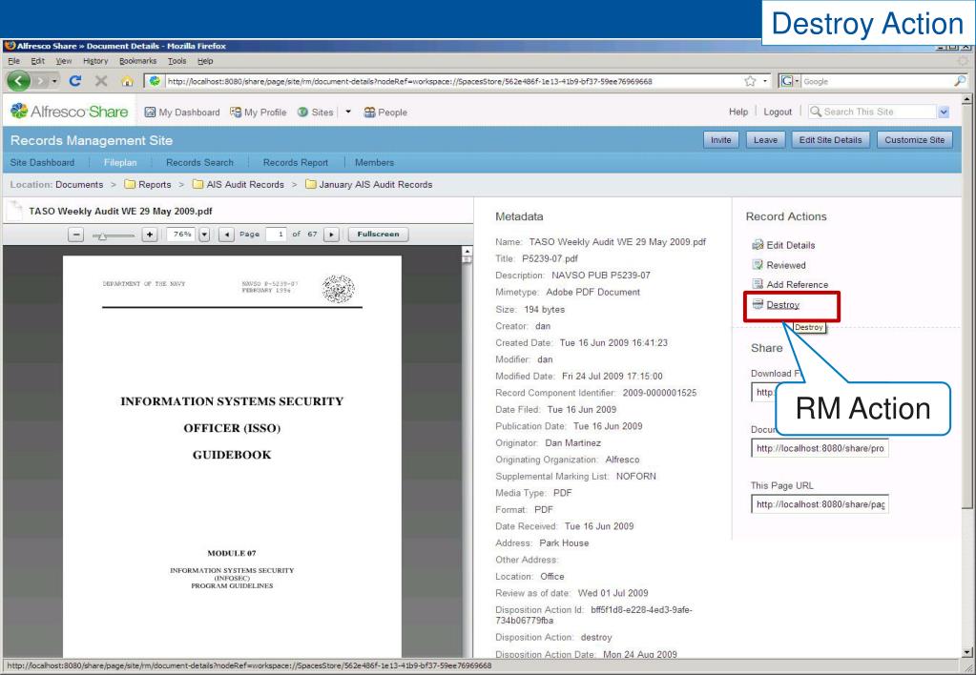The image size is (976, 675).
Task: Click the Logout link
Action: (778, 112)
